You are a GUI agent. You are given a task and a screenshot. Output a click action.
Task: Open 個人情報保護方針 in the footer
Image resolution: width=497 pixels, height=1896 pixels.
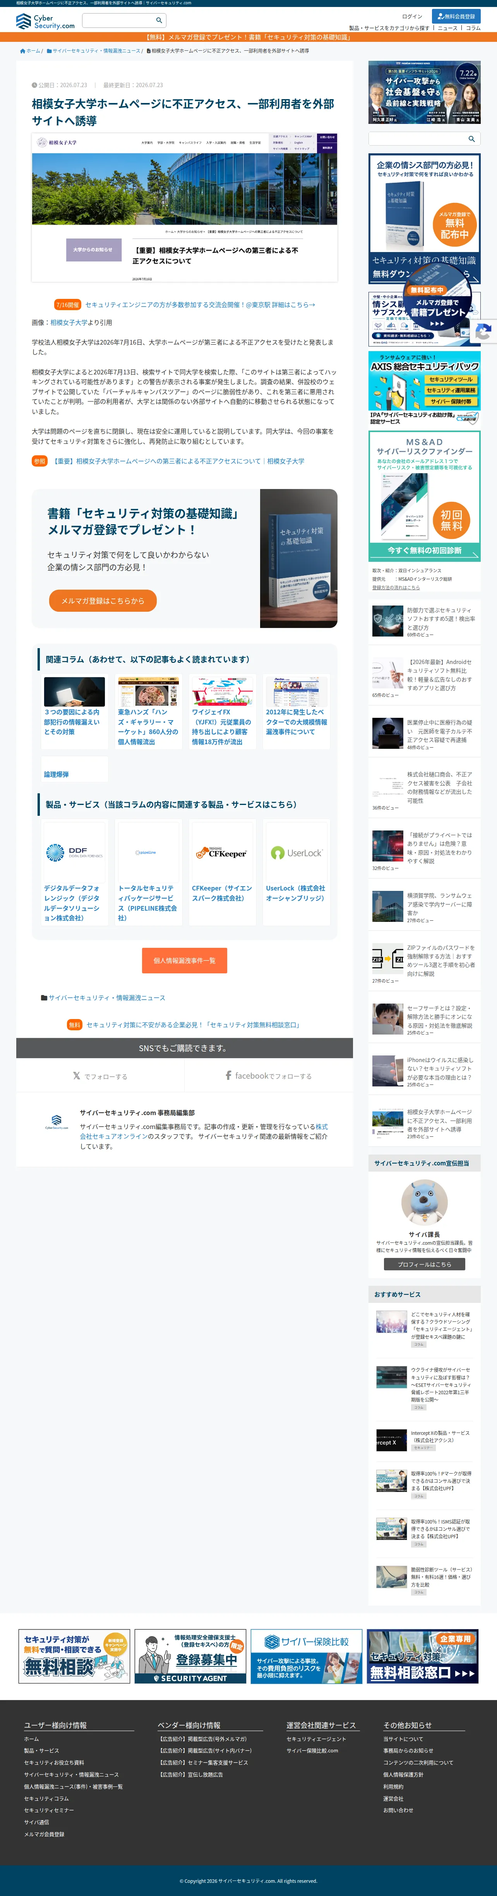(403, 1774)
